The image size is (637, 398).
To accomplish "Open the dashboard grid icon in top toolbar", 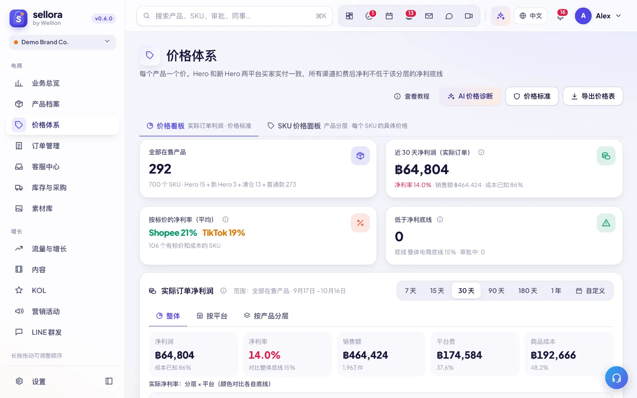I will click(x=349, y=16).
